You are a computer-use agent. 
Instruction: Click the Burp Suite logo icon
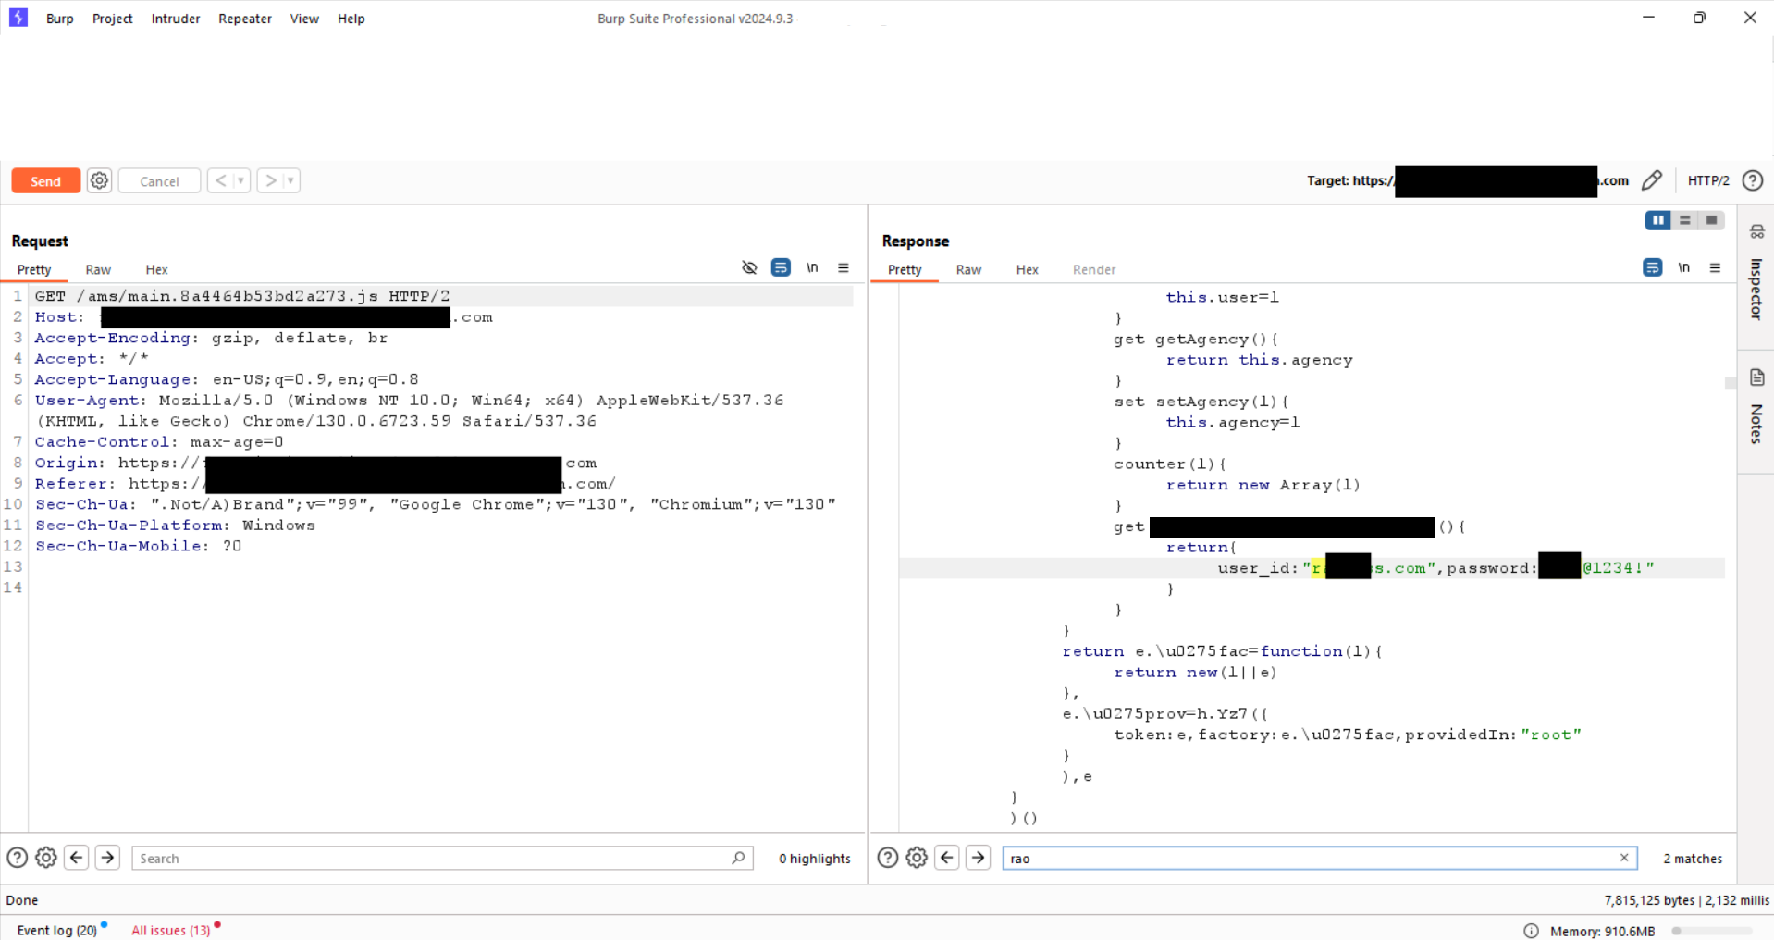point(18,18)
